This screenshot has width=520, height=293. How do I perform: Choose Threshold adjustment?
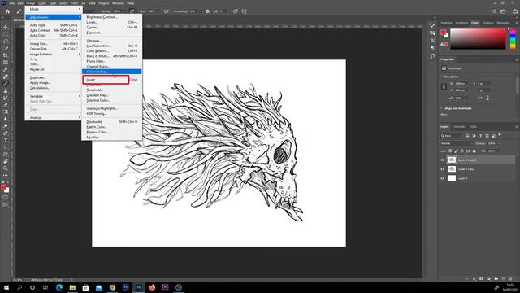(x=112, y=90)
